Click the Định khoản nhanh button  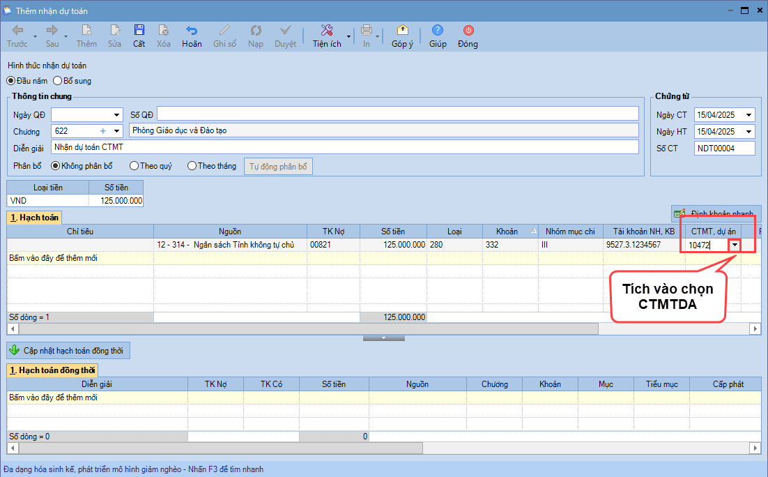(716, 213)
